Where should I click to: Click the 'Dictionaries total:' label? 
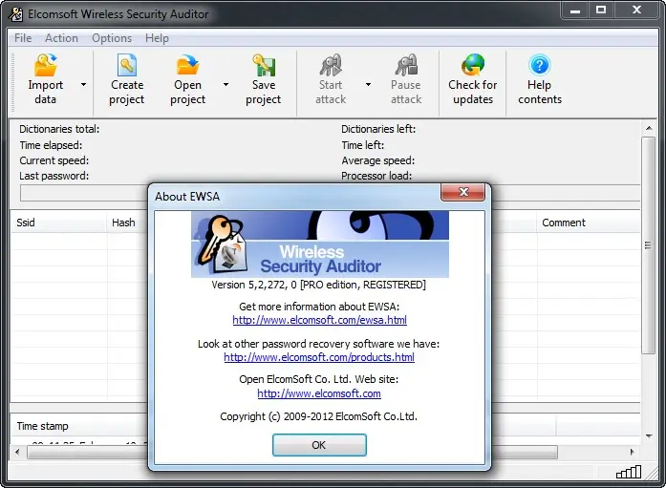pyautogui.click(x=59, y=129)
